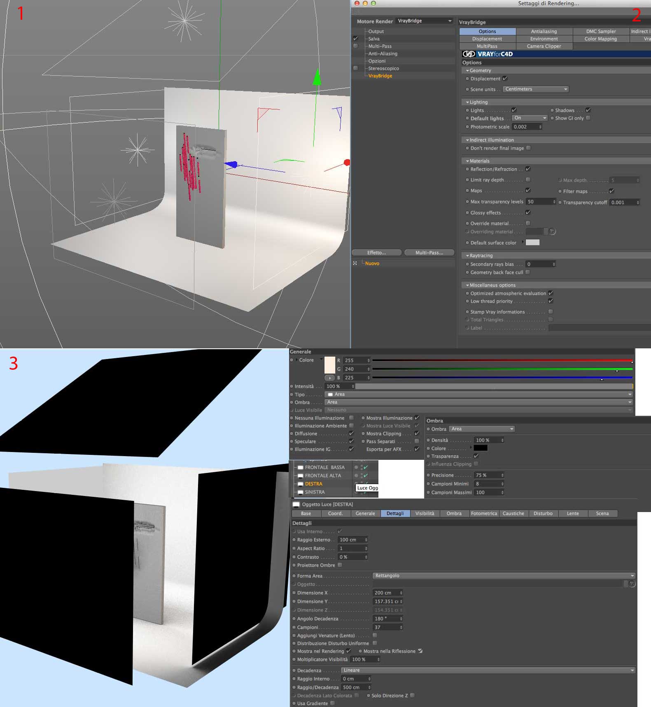Click the blue Z-axis arrow handle in viewport

click(x=231, y=165)
